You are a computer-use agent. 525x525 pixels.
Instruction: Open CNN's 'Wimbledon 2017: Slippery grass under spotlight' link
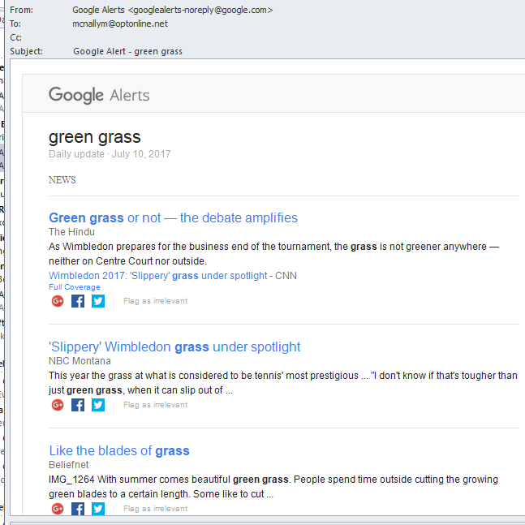pyautogui.click(x=158, y=276)
